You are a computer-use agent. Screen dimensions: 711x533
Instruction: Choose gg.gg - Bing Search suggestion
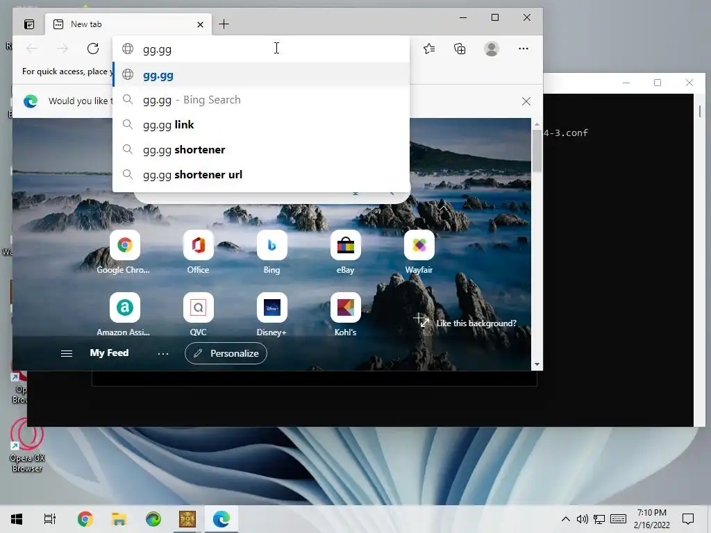coord(261,100)
